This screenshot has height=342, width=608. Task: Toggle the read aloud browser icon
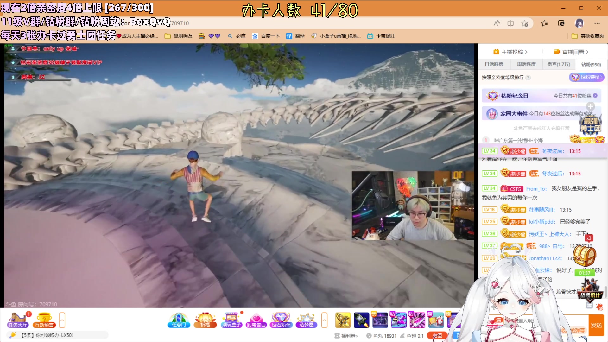497,23
